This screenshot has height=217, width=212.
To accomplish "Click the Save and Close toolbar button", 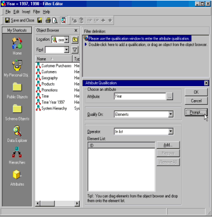I will [x=20, y=20].
